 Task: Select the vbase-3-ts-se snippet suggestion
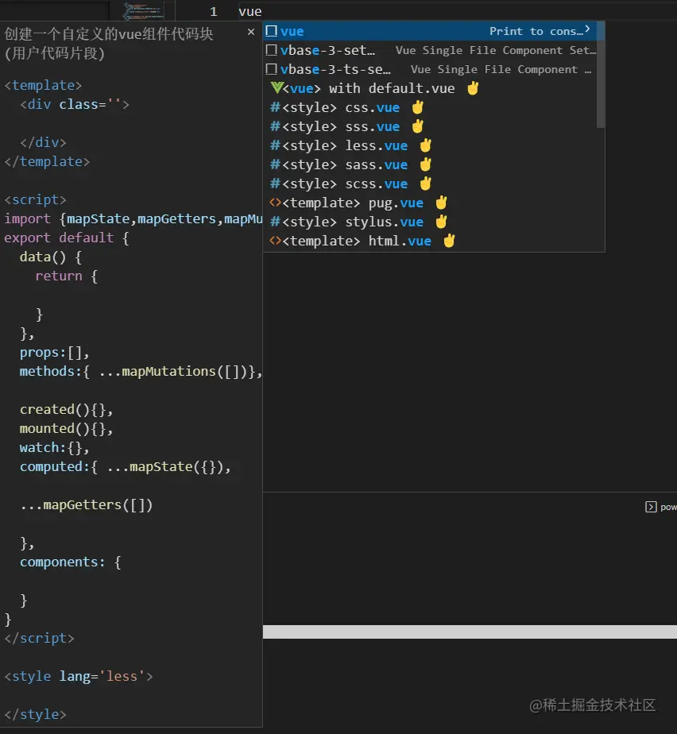(x=430, y=69)
